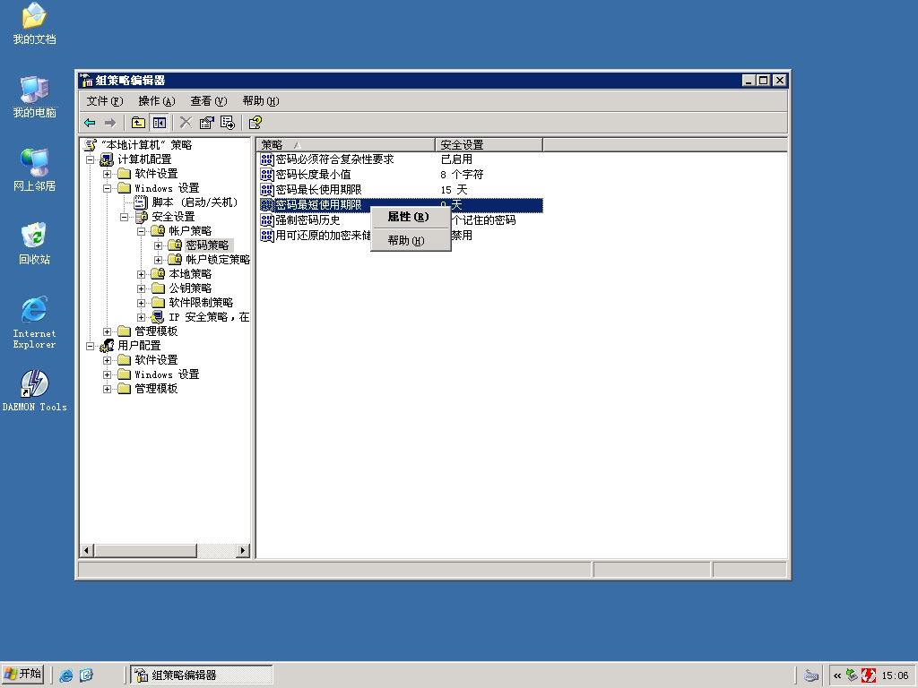Collapse Windows 设置 under 计算机配置

click(x=108, y=188)
